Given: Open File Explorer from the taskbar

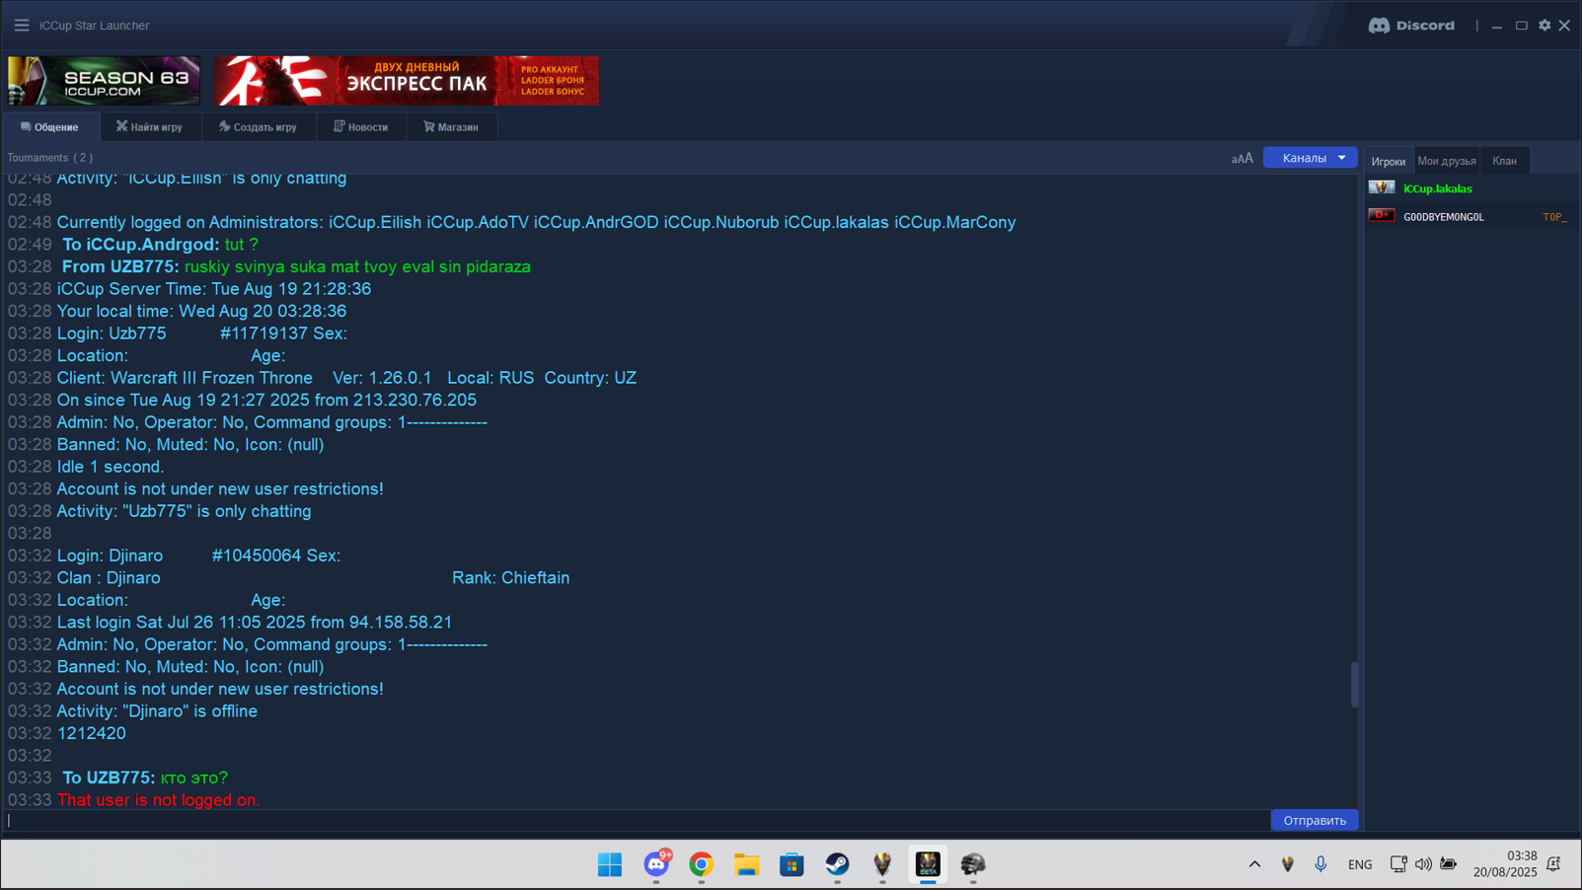Looking at the screenshot, I should pyautogui.click(x=746, y=864).
